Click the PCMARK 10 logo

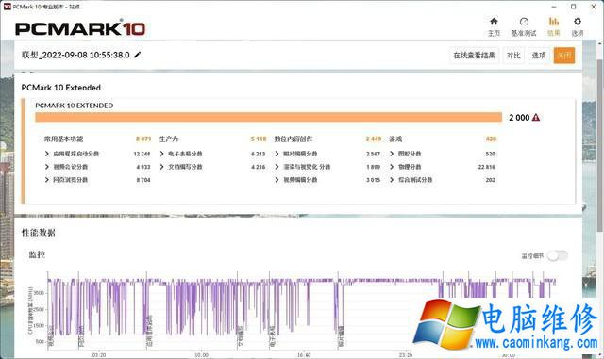pyautogui.click(x=80, y=29)
